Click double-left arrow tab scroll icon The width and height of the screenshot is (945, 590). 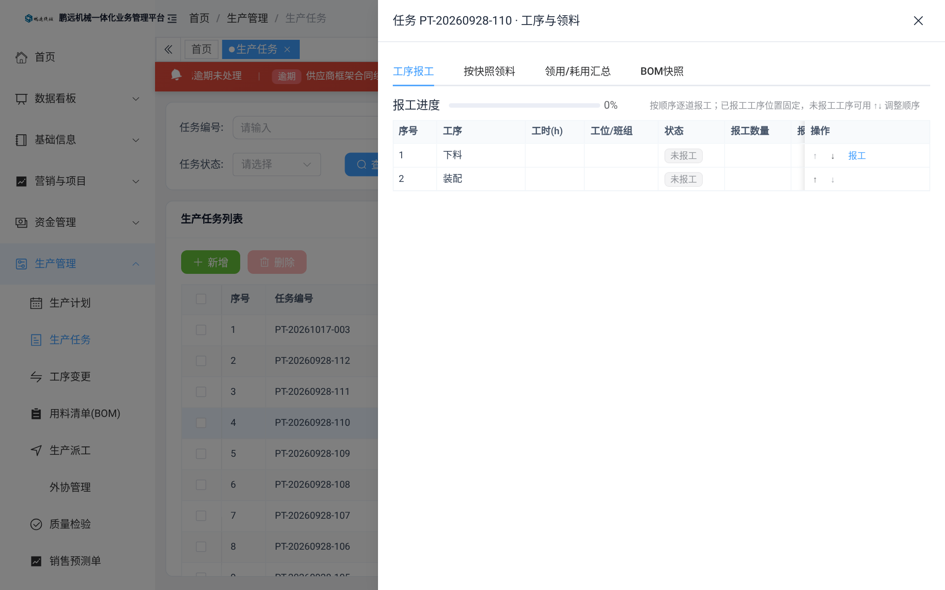tap(168, 49)
